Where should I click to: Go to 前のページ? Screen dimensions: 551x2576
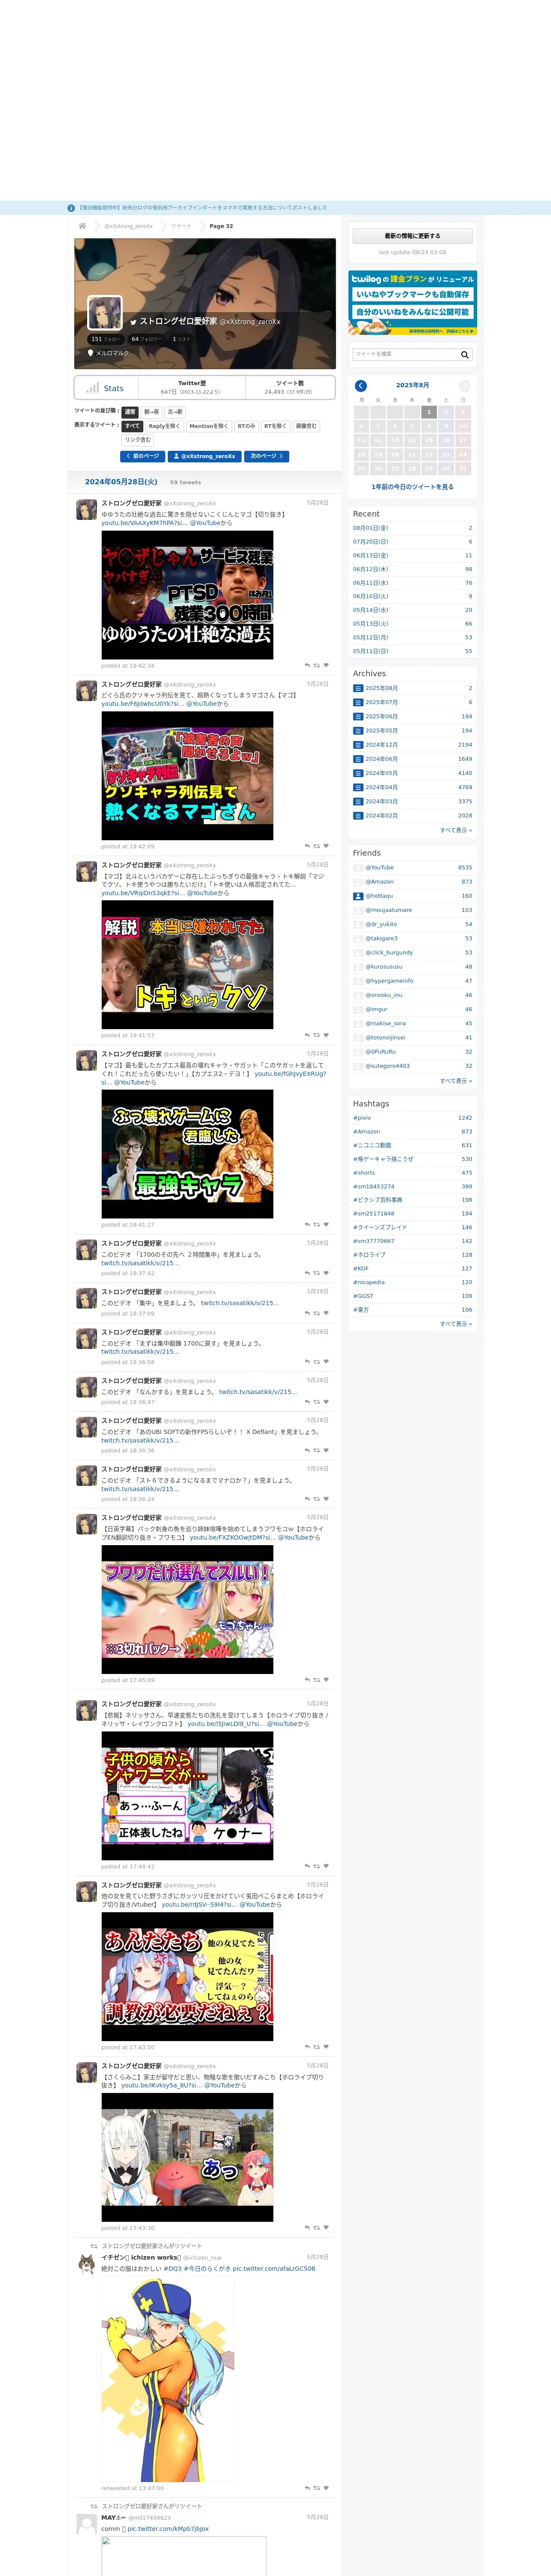pos(142,456)
